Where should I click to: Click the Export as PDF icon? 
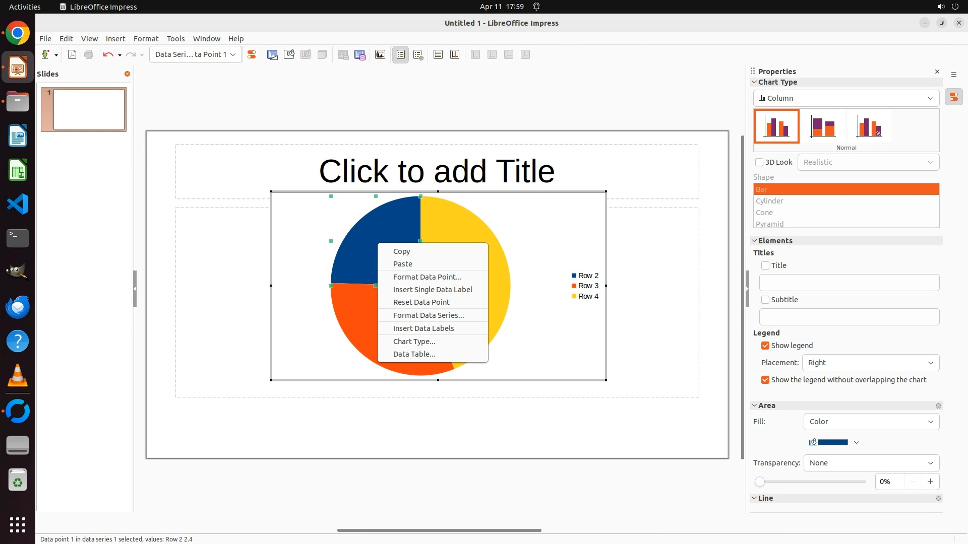72,54
